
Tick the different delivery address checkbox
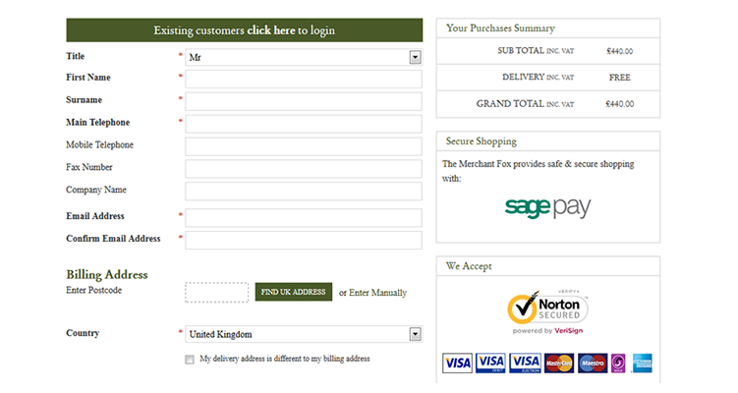click(x=190, y=360)
